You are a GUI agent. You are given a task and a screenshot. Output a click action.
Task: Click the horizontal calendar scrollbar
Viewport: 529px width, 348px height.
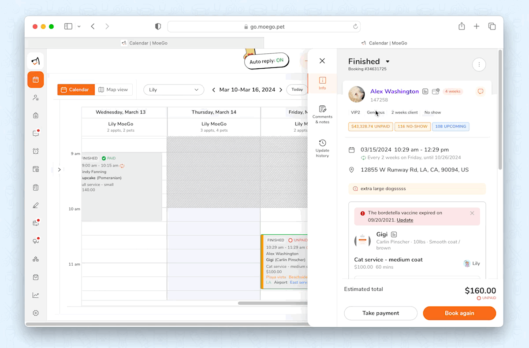pyautogui.click(x=273, y=303)
